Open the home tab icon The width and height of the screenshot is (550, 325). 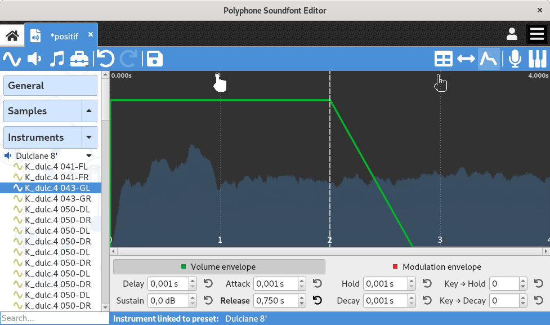12,35
